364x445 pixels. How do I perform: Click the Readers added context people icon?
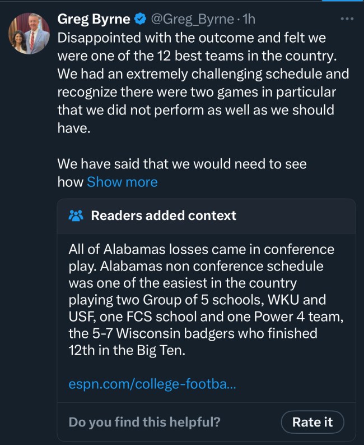coord(76,215)
